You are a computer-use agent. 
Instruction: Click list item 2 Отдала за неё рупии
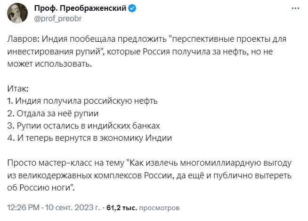pyautogui.click(x=53, y=114)
